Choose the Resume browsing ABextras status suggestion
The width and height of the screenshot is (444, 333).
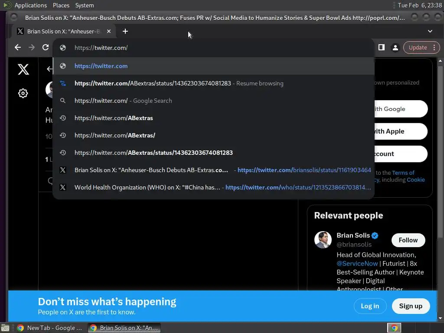pos(214,83)
